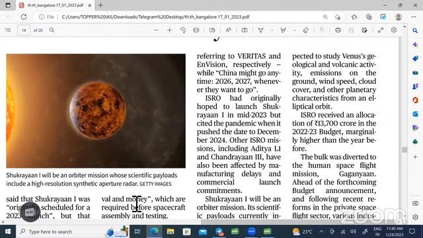Open the volume control in system tray

(x=353, y=231)
